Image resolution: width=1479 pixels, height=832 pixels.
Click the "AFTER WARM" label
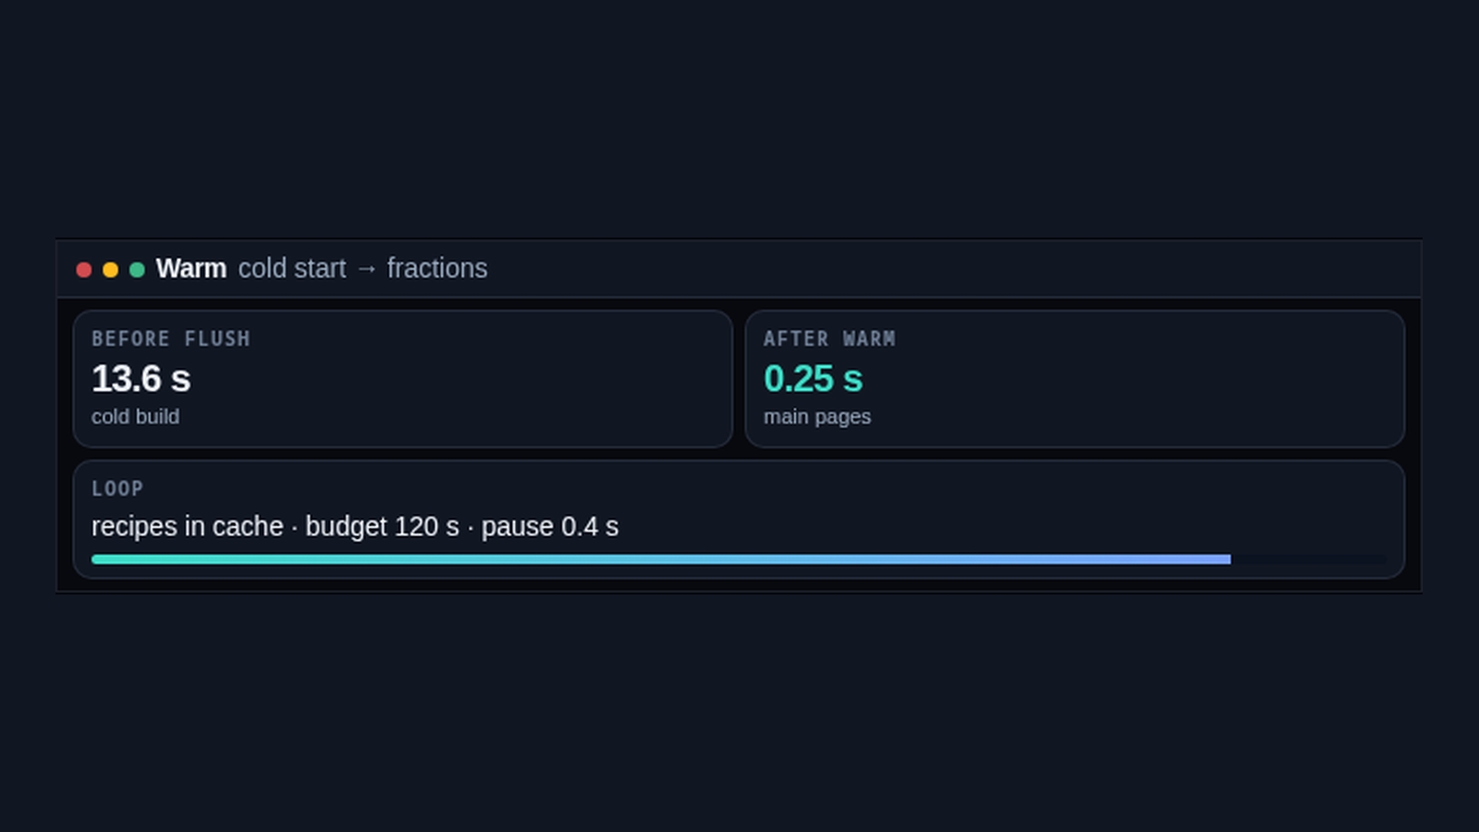tap(829, 339)
